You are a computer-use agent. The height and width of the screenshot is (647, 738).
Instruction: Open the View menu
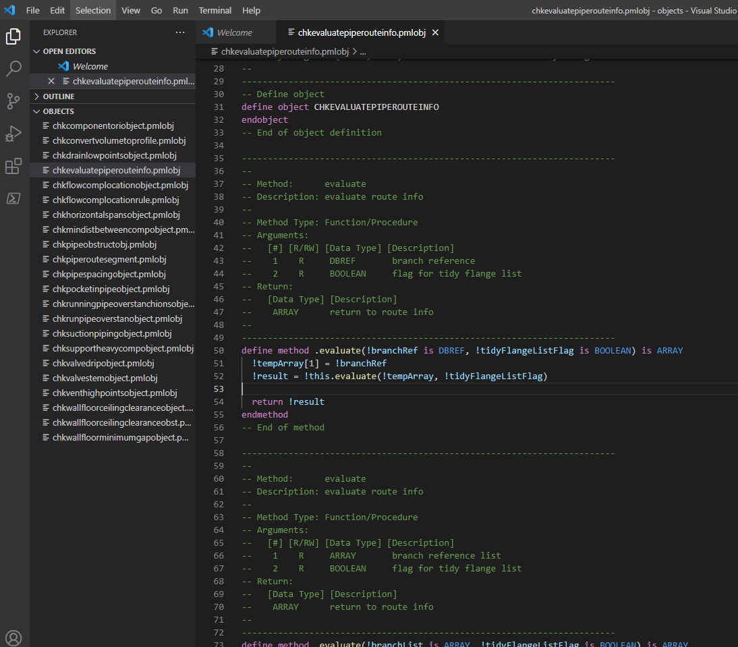131,10
